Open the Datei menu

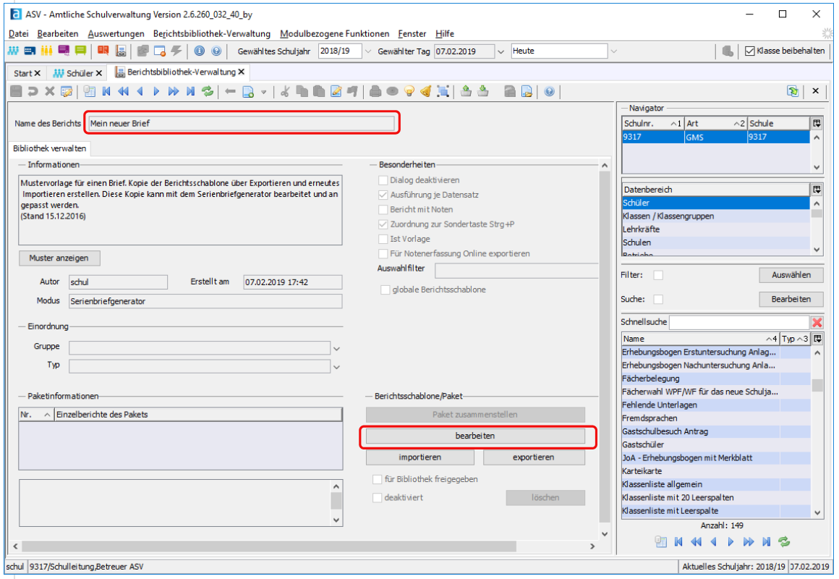pos(19,34)
